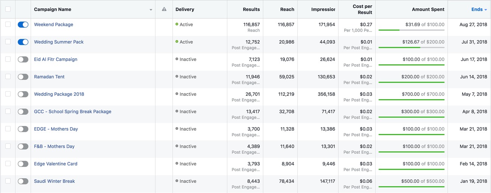
Task: Click the 26,701 results value
Action: click(253, 94)
